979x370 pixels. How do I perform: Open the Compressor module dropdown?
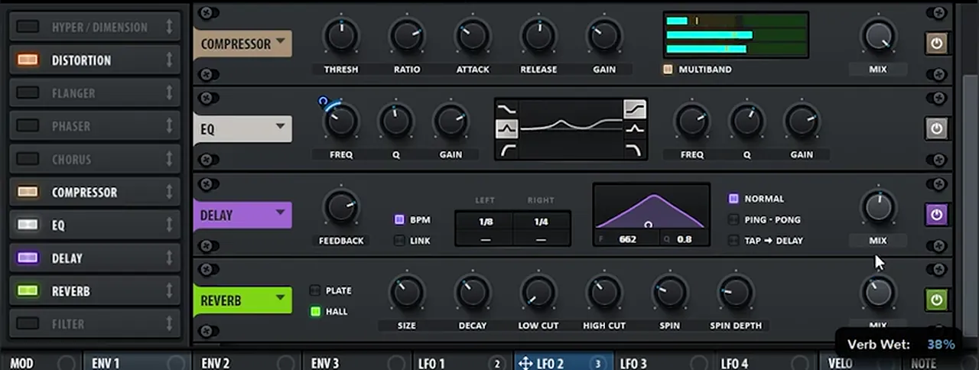[280, 43]
